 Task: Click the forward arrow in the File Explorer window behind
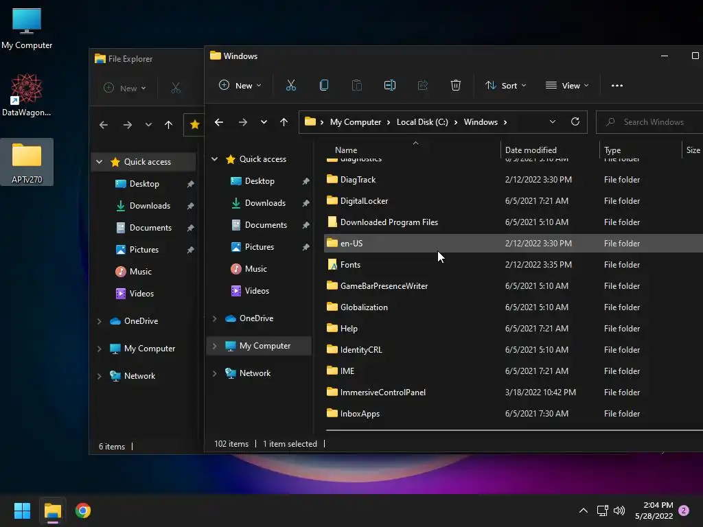127,125
